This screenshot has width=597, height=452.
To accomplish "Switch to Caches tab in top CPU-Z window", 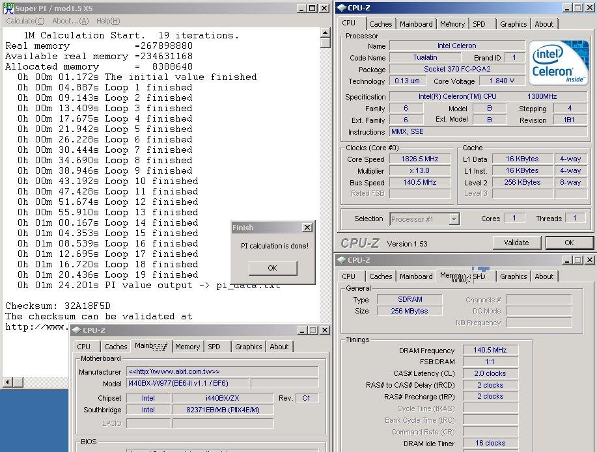I will coord(380,24).
